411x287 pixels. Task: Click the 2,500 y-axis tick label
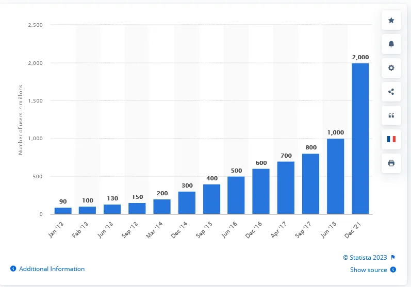pos(35,25)
